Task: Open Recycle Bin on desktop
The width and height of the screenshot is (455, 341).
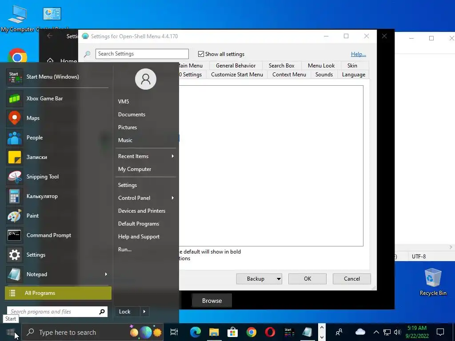Action: pos(433,282)
